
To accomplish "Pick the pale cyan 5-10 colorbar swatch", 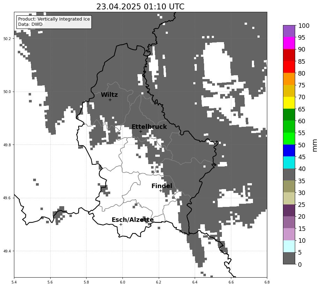I will click(289, 246).
